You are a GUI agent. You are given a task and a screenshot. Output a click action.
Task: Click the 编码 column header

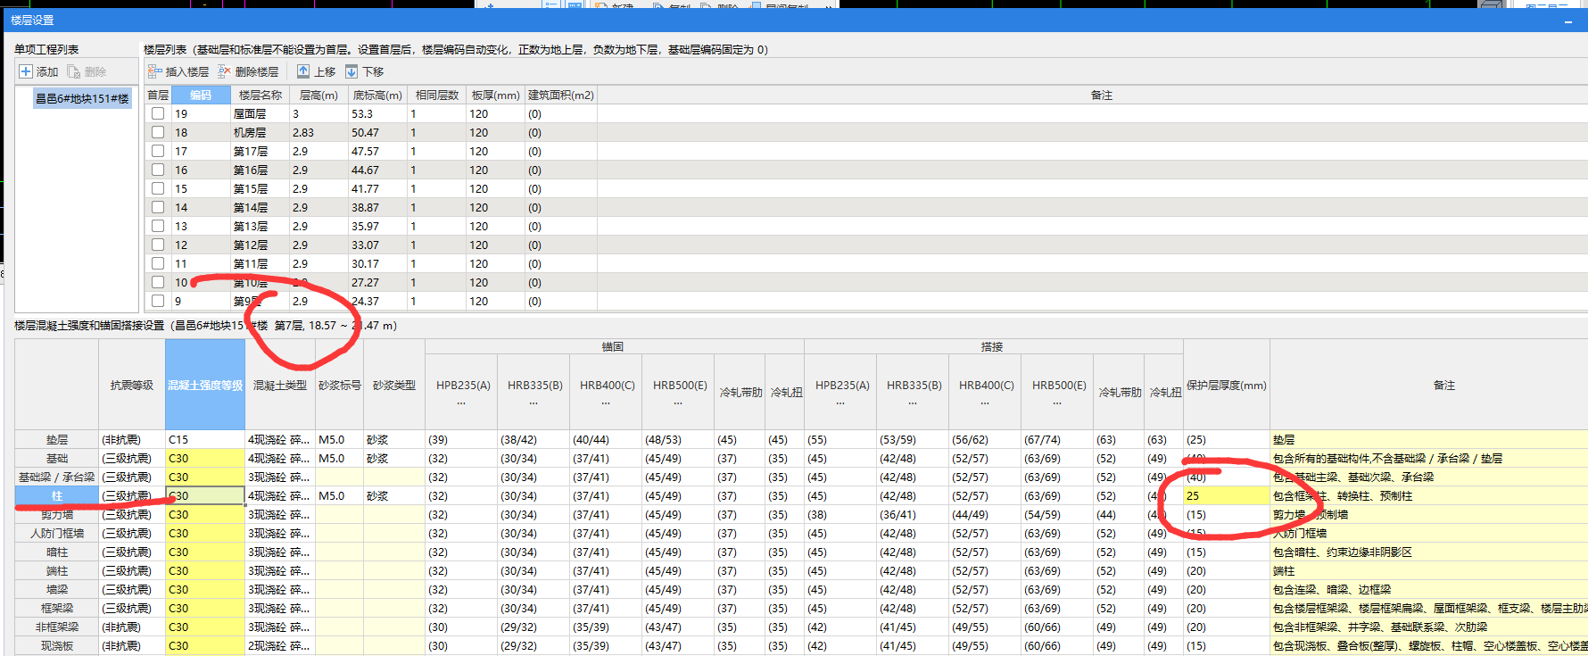201,95
